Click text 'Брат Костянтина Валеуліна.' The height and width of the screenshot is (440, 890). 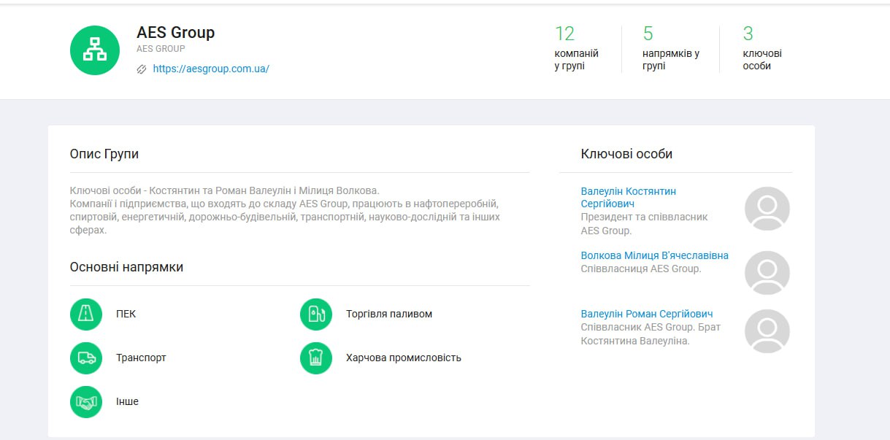coord(651,334)
